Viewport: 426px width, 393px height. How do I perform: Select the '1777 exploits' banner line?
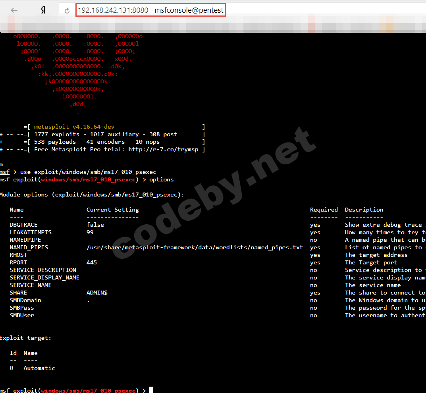point(106,135)
